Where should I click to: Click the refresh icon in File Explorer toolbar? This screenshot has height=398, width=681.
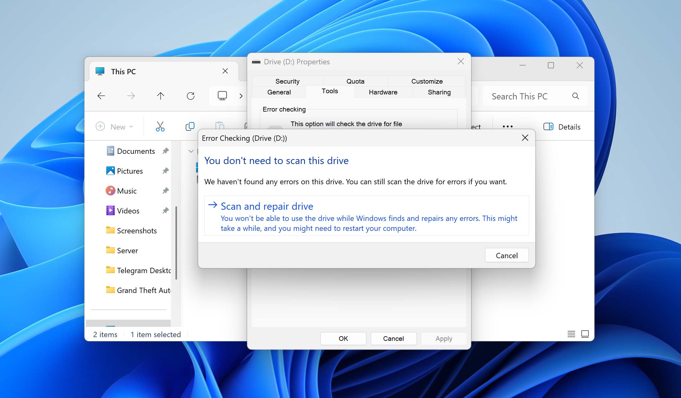point(190,96)
